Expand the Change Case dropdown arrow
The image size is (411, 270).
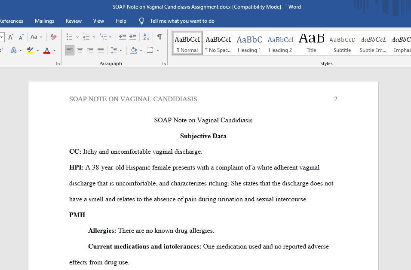41,37
